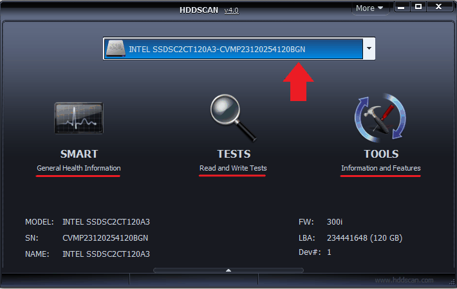This screenshot has width=457, height=289.
Task: Click the FW: label
Action: tap(306, 222)
